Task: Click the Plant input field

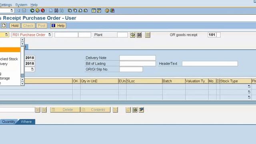Action: [x=122, y=35]
